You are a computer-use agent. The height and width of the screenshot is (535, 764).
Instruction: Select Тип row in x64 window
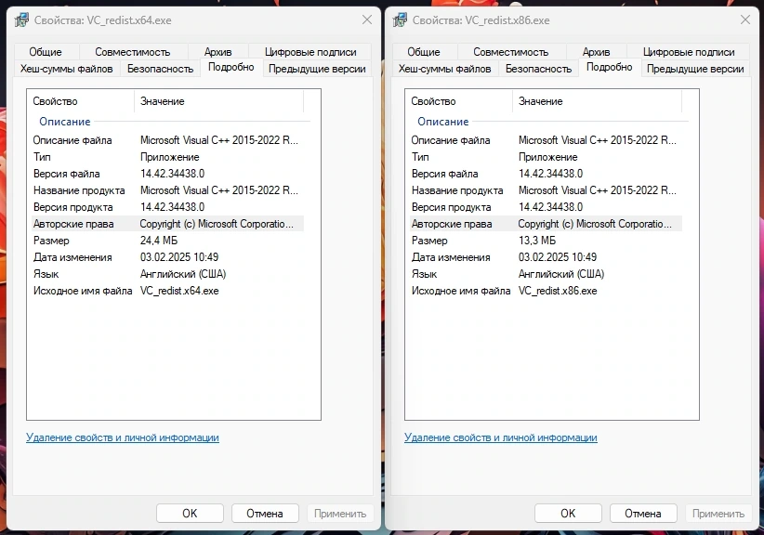tap(167, 157)
